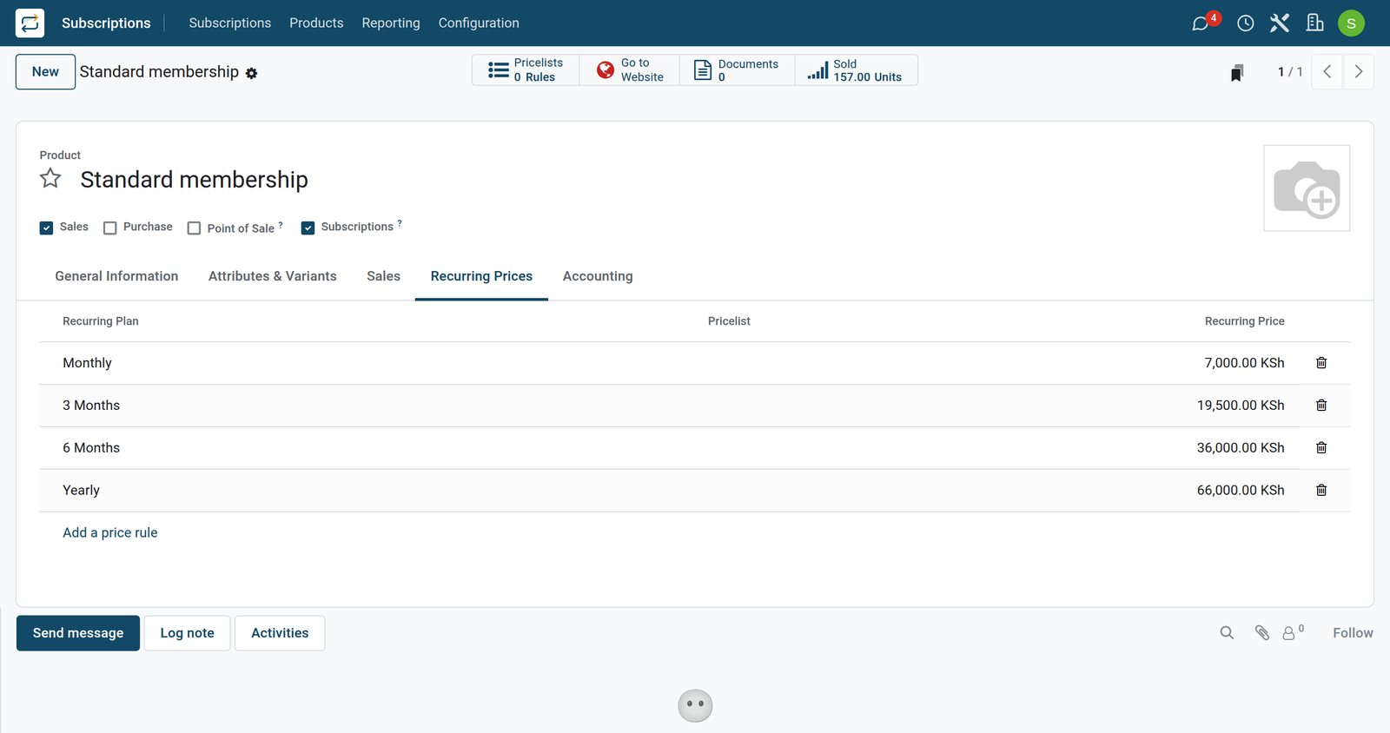This screenshot has height=733, width=1390.
Task: Click the Add a price rule link
Action: pos(110,533)
